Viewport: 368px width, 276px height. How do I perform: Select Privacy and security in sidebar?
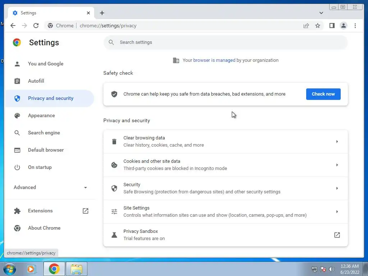[50, 98]
